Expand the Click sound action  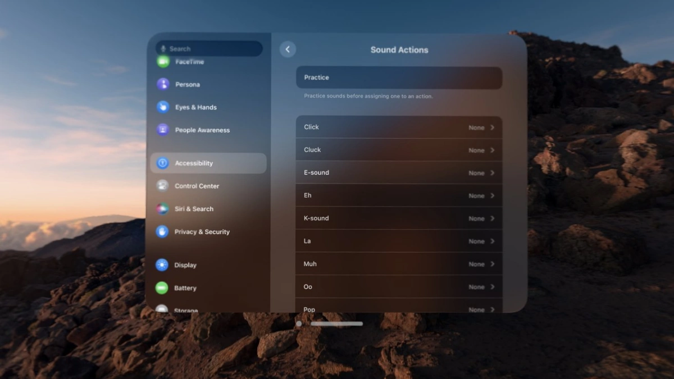click(x=399, y=127)
